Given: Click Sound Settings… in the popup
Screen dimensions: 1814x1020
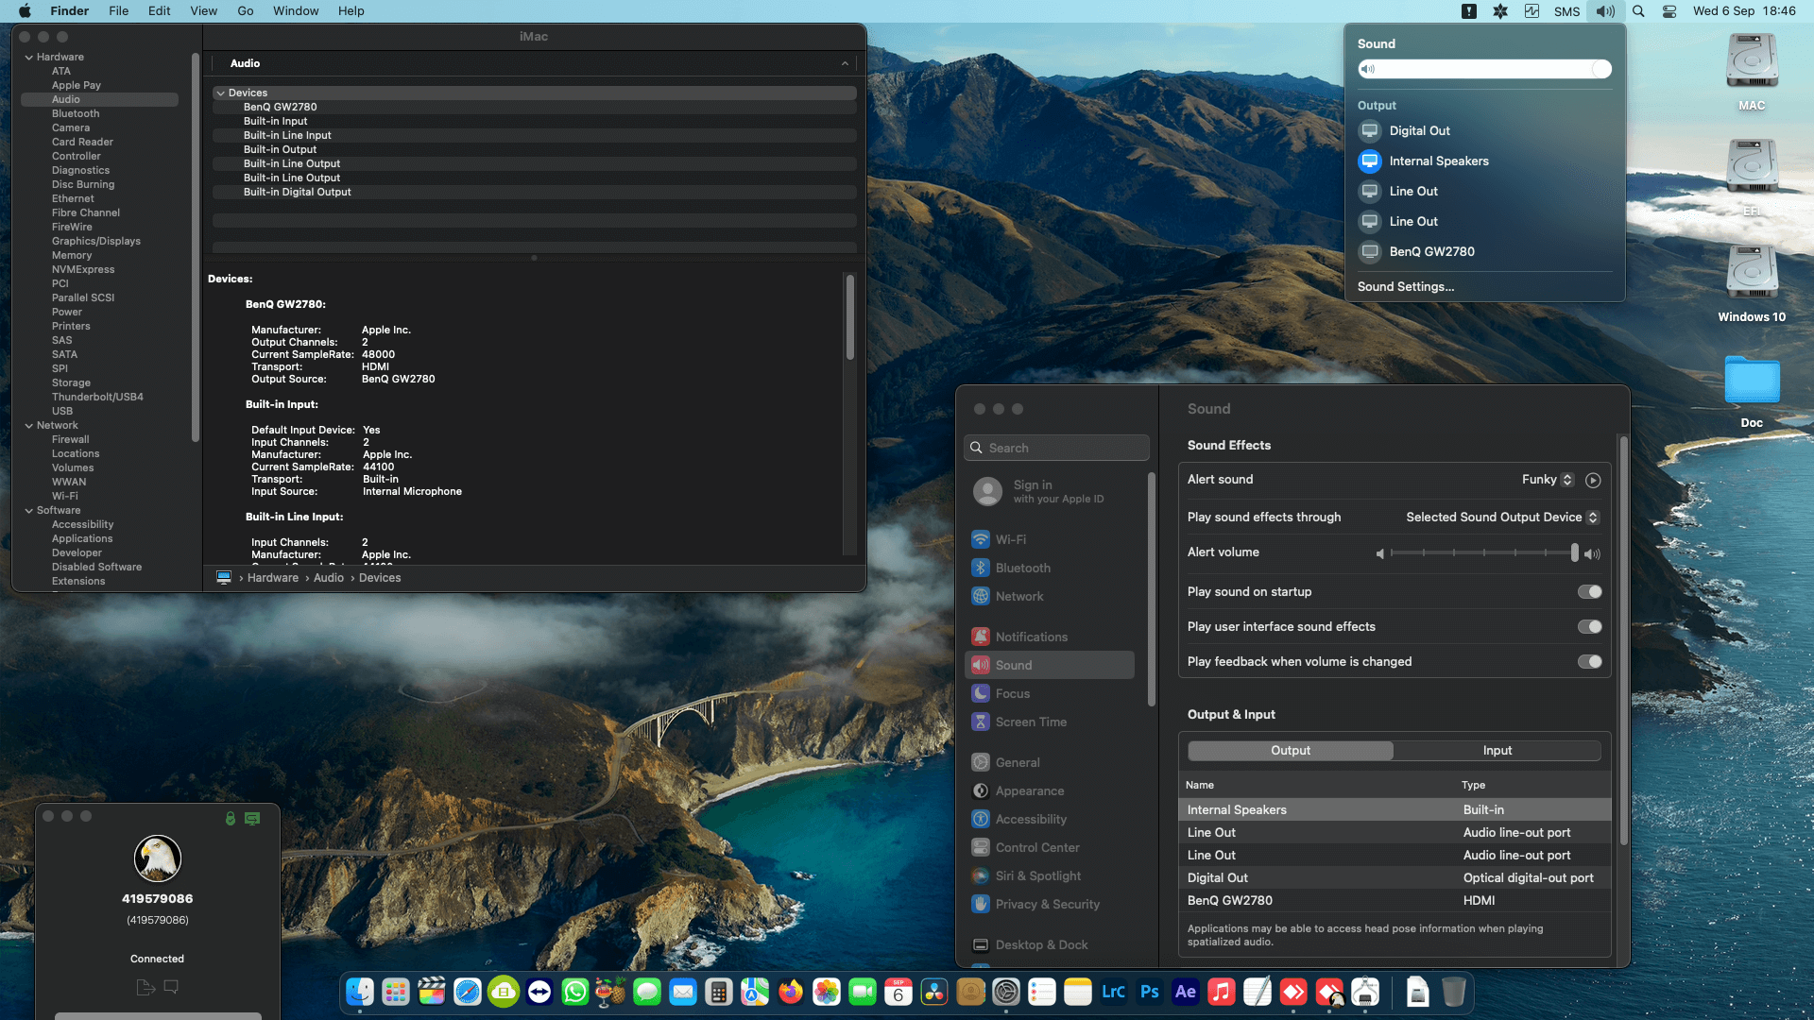Looking at the screenshot, I should point(1405,287).
